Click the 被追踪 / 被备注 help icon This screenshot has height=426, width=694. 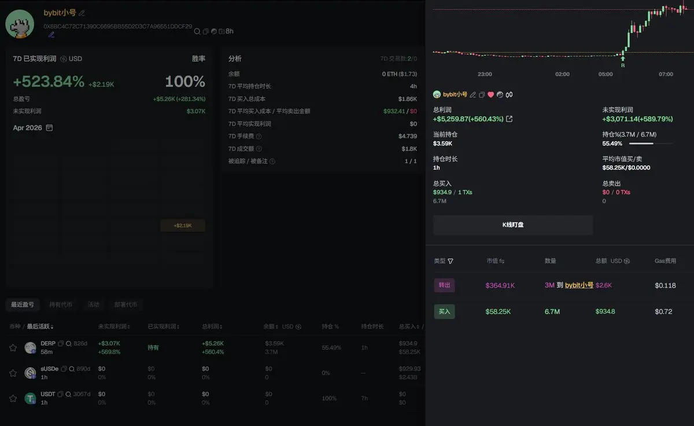(x=272, y=161)
